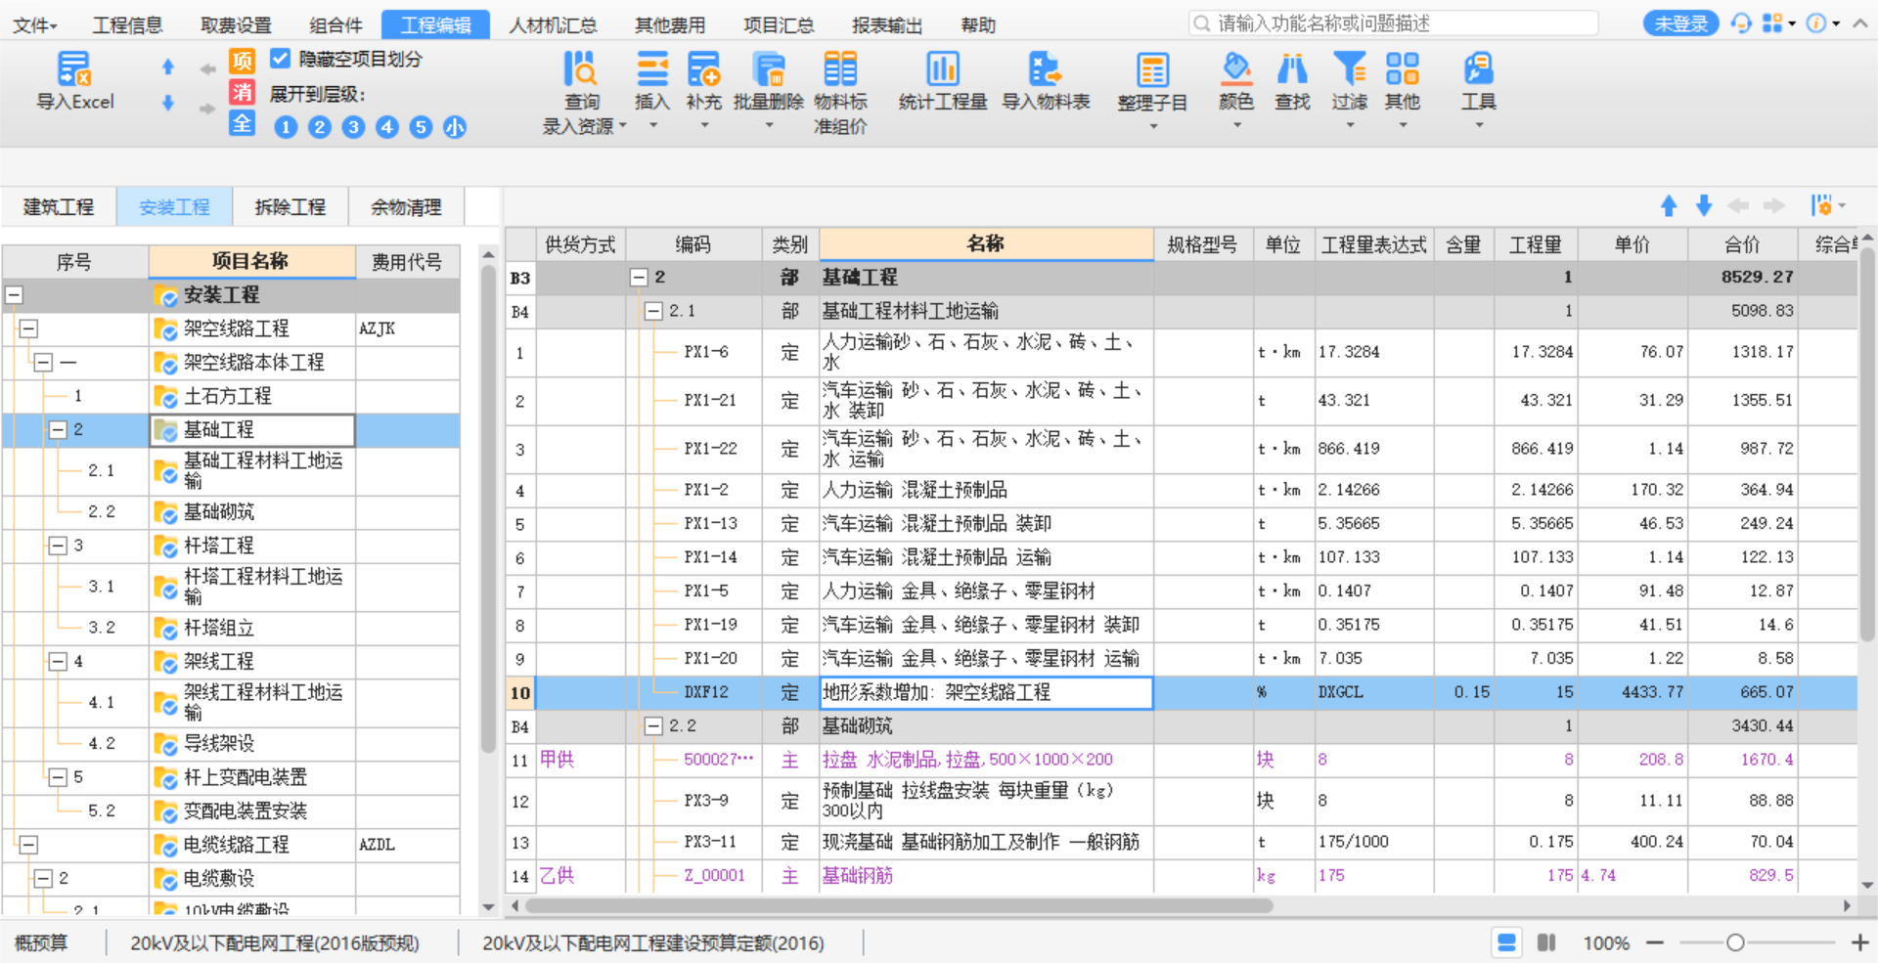Click the blue 全 icon
The image size is (1878, 963).
(242, 123)
